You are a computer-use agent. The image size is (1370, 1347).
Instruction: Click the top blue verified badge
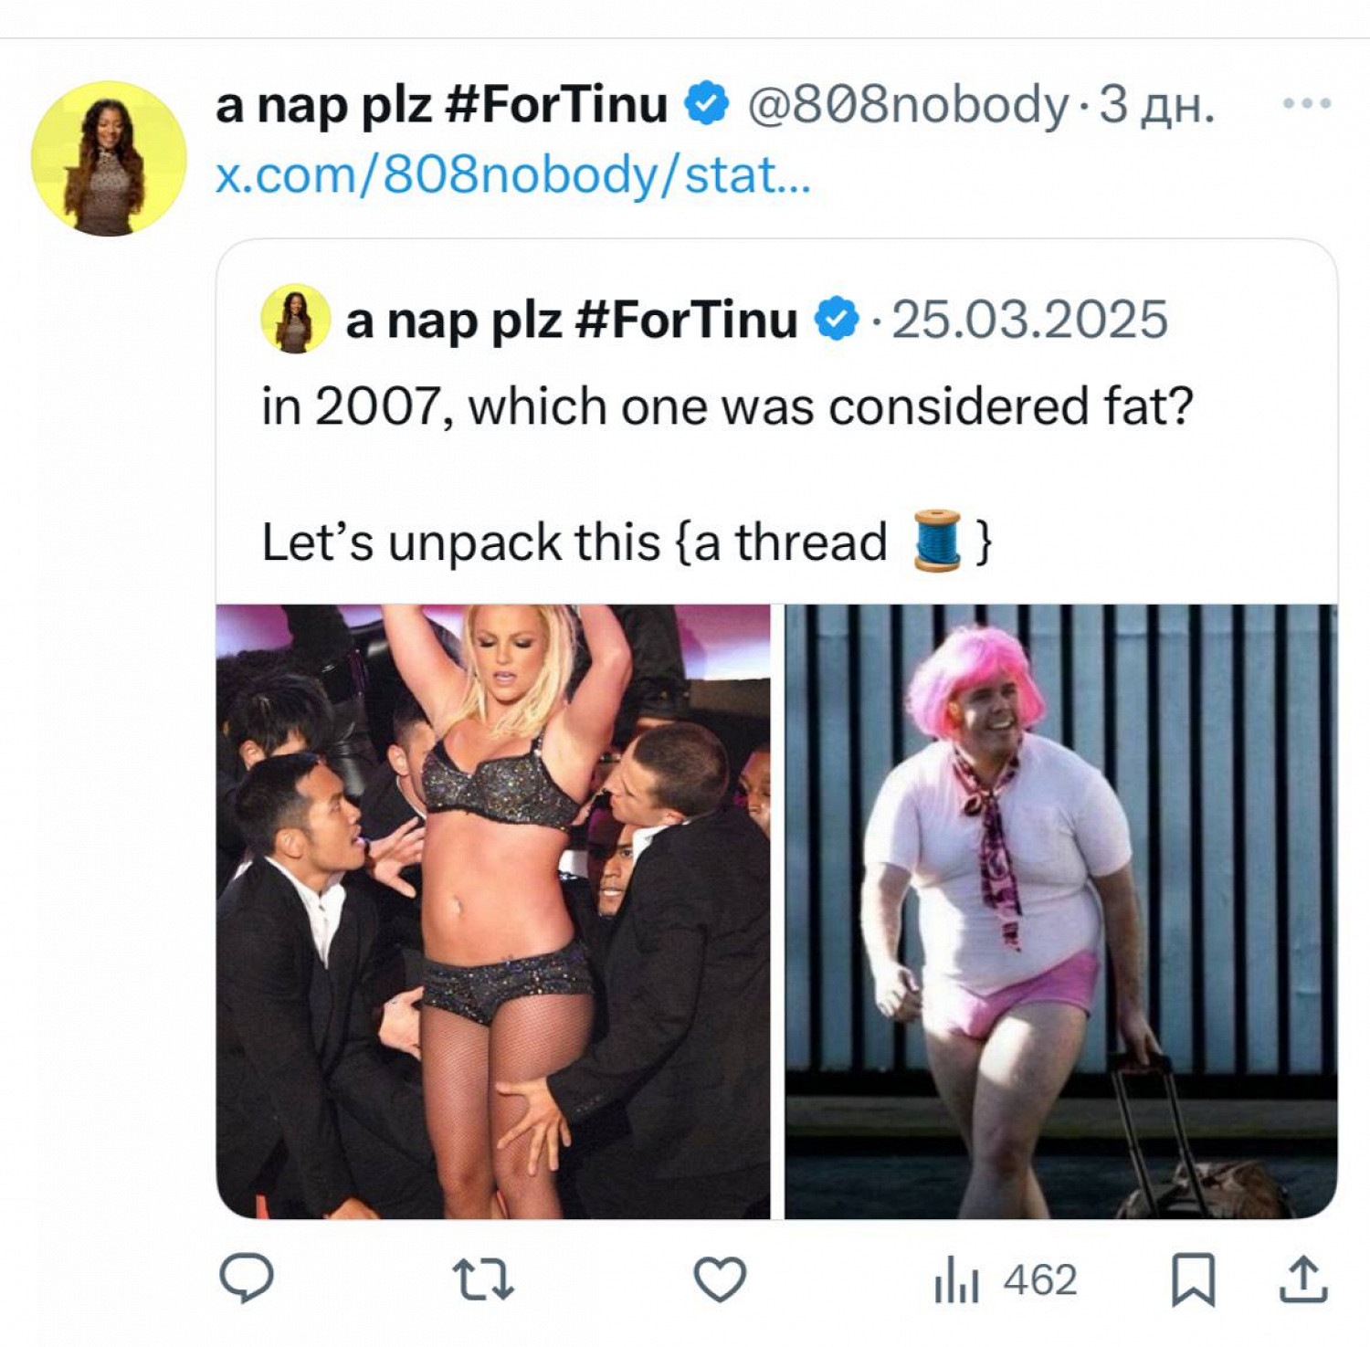pos(707,103)
